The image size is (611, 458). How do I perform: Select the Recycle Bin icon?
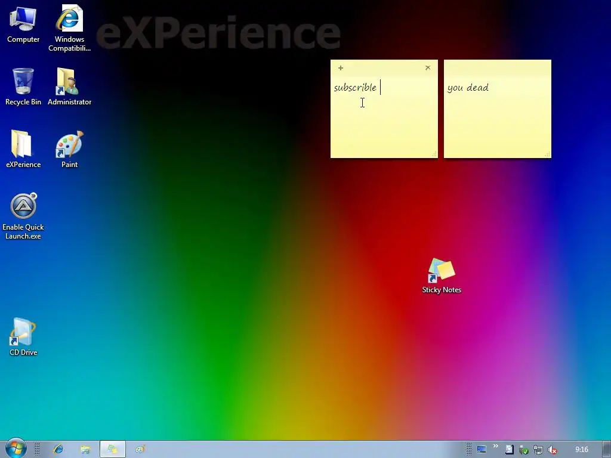click(x=23, y=86)
